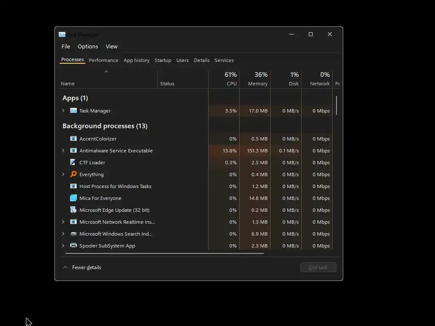The width and height of the screenshot is (435, 326).
Task: Expand the Antimalware Service Executable row
Action: [x=63, y=151]
